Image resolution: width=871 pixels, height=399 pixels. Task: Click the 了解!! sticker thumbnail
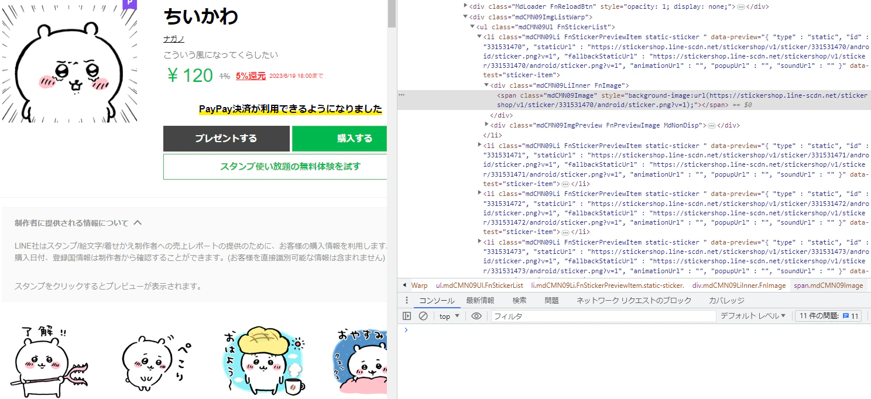(x=49, y=361)
